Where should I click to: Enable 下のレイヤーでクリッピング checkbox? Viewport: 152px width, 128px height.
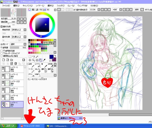2,53
